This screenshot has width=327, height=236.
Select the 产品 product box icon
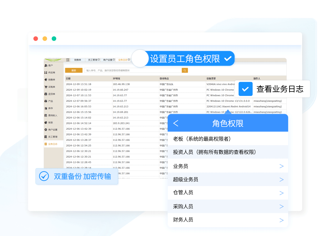tap(46, 101)
